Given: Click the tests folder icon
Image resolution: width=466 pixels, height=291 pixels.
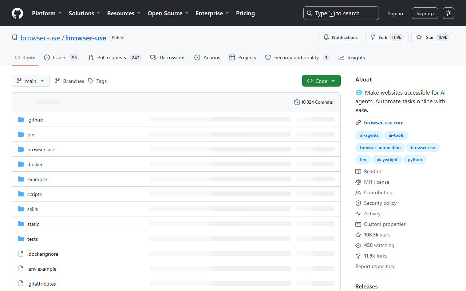Looking at the screenshot, I should (x=21, y=239).
